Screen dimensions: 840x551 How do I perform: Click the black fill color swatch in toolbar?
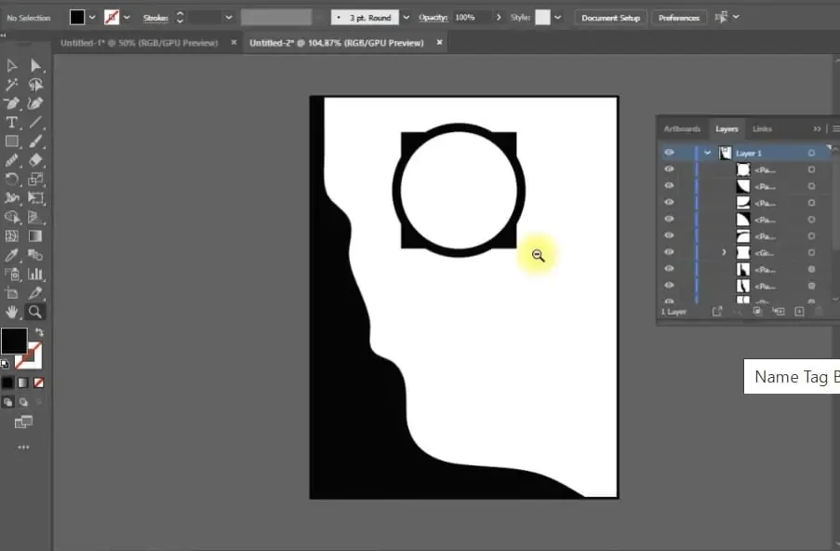tap(14, 341)
